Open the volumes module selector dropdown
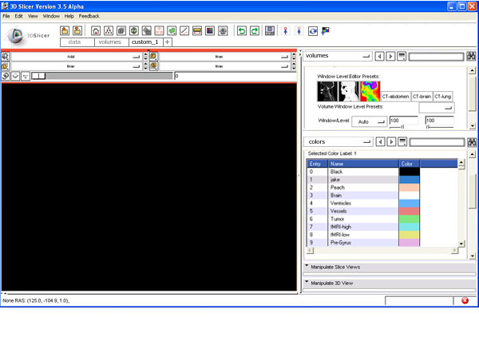The width and height of the screenshot is (479, 345). tap(338, 56)
